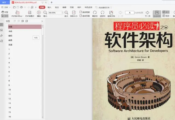This screenshot has width=175, height=120.
Task: Click the tab display icon beside pdf tab title
Action: [43, 2]
